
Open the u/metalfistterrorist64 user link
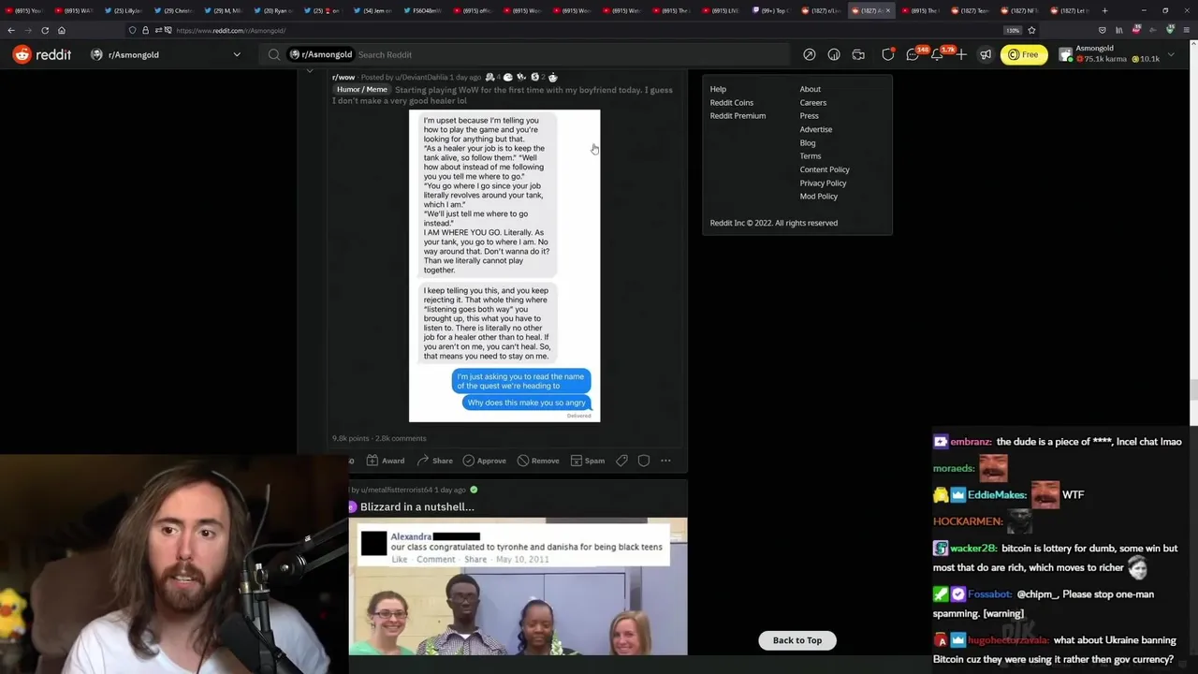(x=397, y=490)
